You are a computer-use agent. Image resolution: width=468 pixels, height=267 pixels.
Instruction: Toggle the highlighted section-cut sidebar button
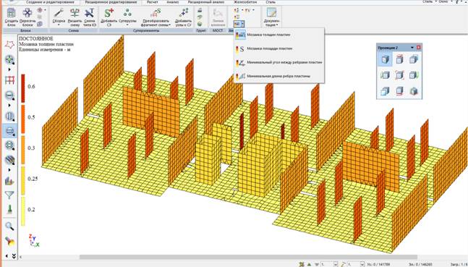pos(10,131)
